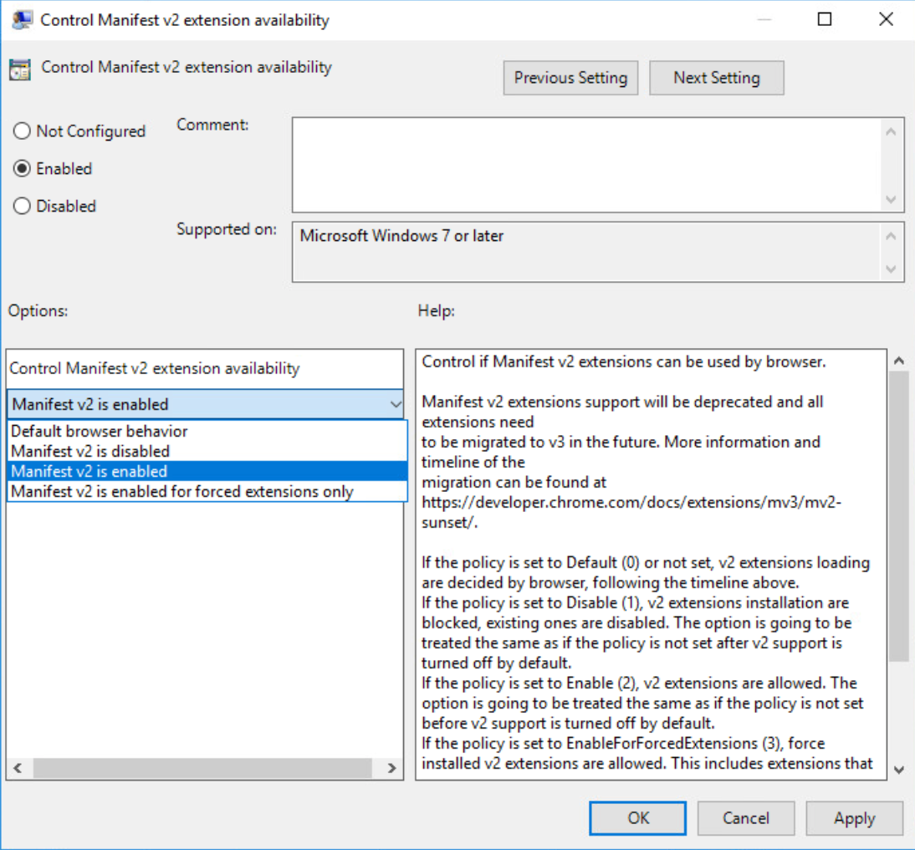The image size is (915, 850).
Task: Click inside the Comment text box
Action: click(585, 164)
